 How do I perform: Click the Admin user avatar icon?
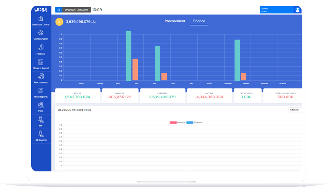pyautogui.click(x=297, y=10)
